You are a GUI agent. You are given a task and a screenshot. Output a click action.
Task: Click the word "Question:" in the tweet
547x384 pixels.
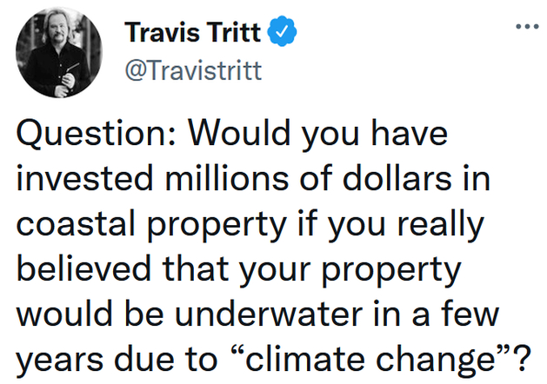[x=96, y=135]
